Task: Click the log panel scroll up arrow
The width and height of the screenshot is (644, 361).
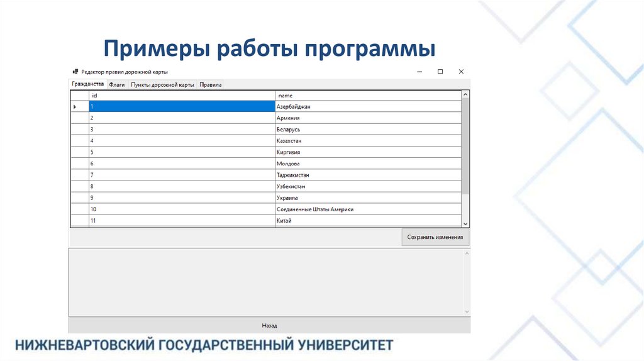Action: pyautogui.click(x=467, y=253)
